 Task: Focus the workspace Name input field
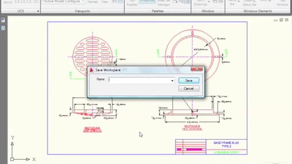click(140, 81)
